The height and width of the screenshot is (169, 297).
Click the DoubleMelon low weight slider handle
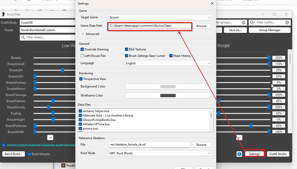tap(35, 89)
